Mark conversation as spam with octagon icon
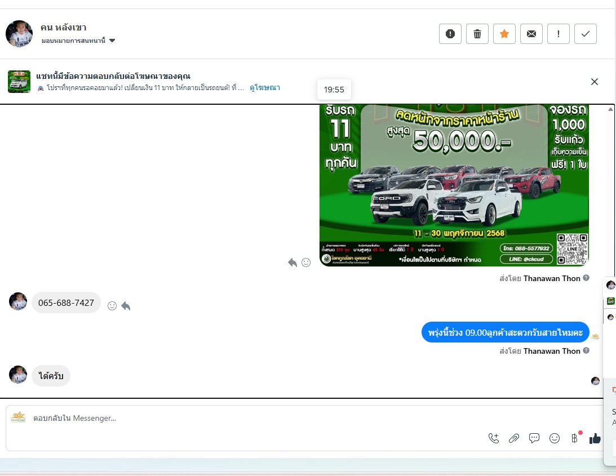The image size is (616, 476). point(450,34)
